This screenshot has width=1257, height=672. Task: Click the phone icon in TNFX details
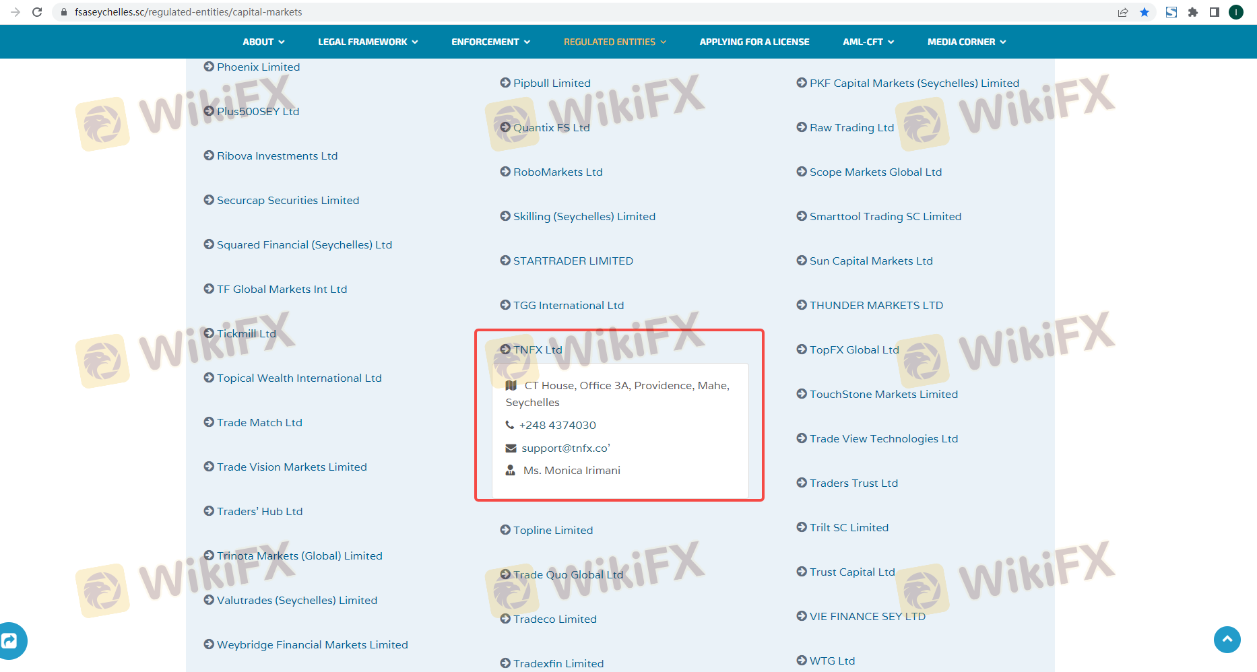tap(510, 425)
